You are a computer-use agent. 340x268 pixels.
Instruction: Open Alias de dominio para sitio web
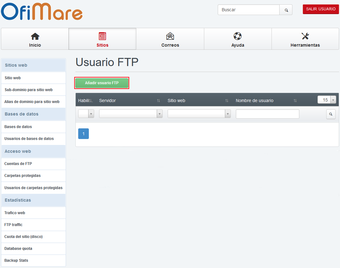(33, 102)
